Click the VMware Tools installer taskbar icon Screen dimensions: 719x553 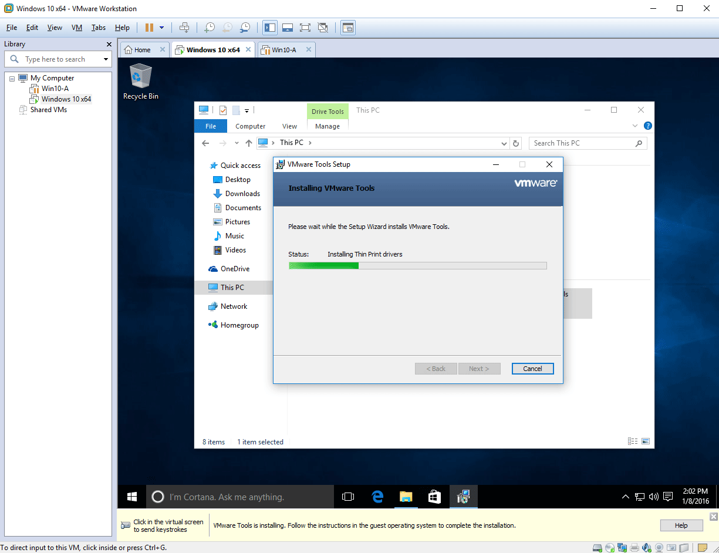[464, 497]
